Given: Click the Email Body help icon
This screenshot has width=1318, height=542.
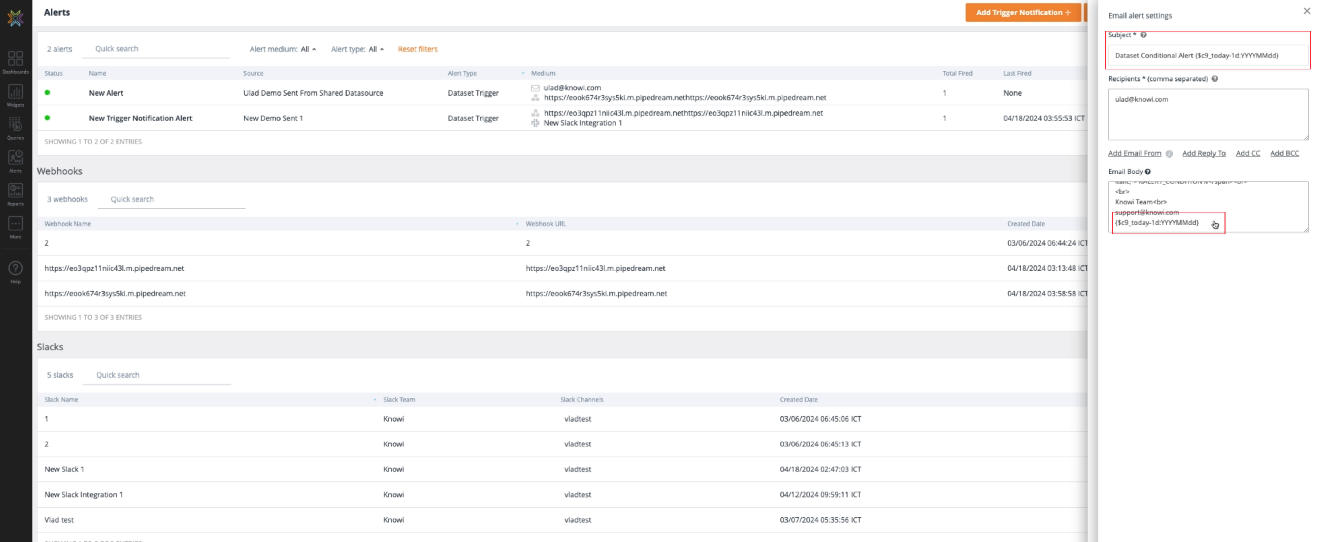Looking at the screenshot, I should (1147, 172).
